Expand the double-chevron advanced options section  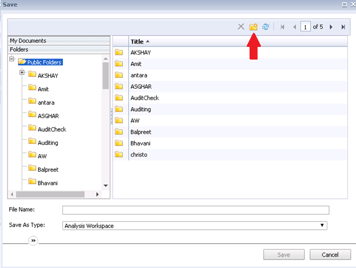coord(33,241)
